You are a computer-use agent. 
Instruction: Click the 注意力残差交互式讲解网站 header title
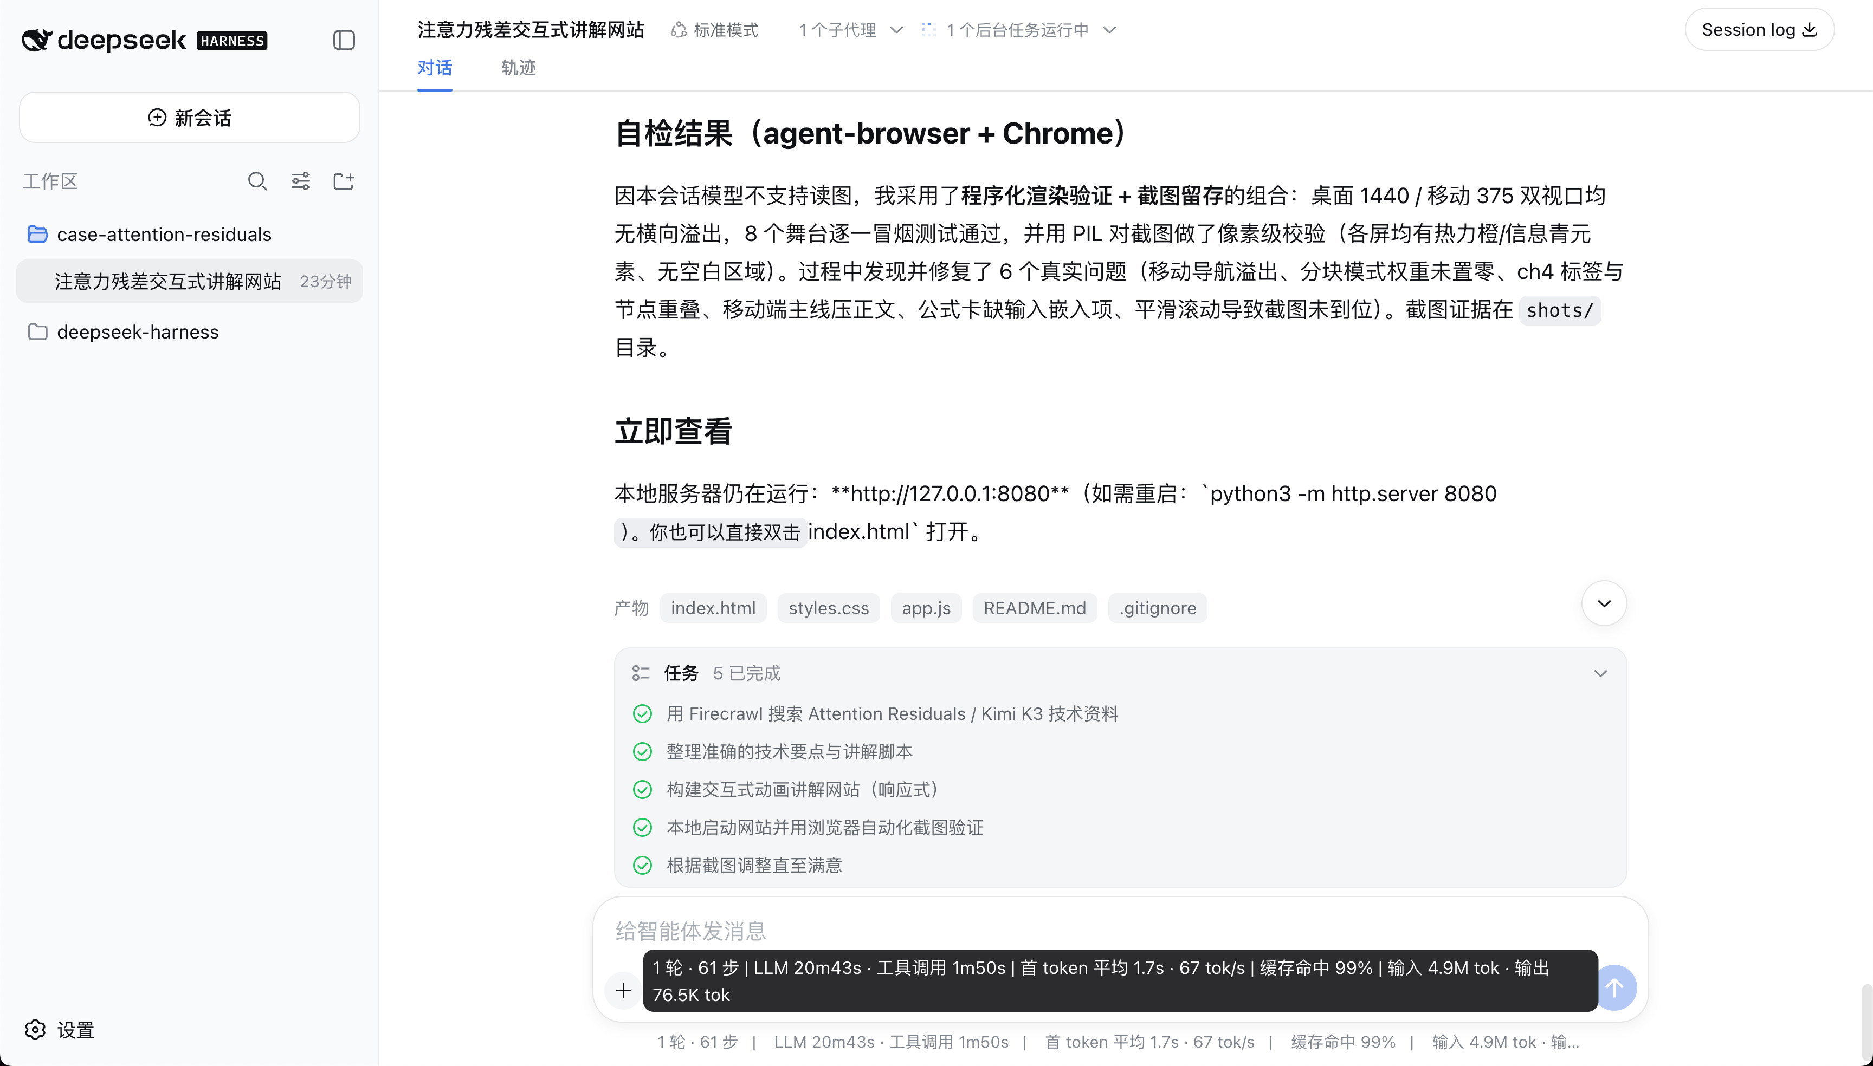tap(531, 30)
